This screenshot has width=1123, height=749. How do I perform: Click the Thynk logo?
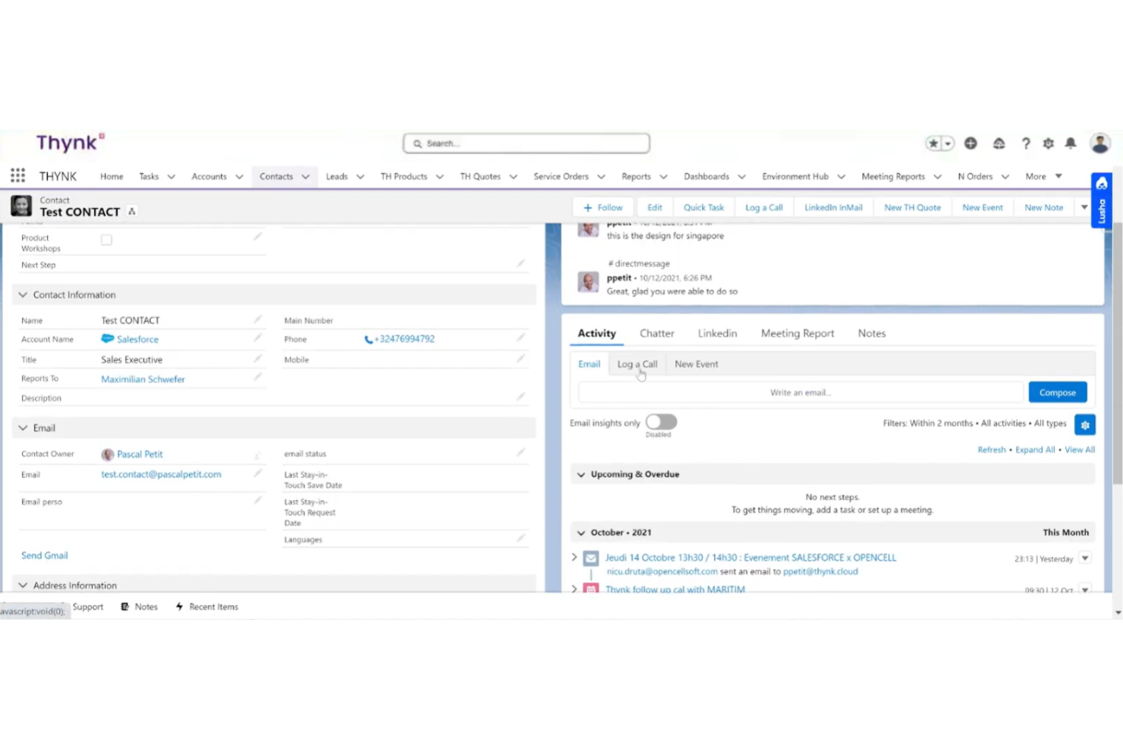71,142
